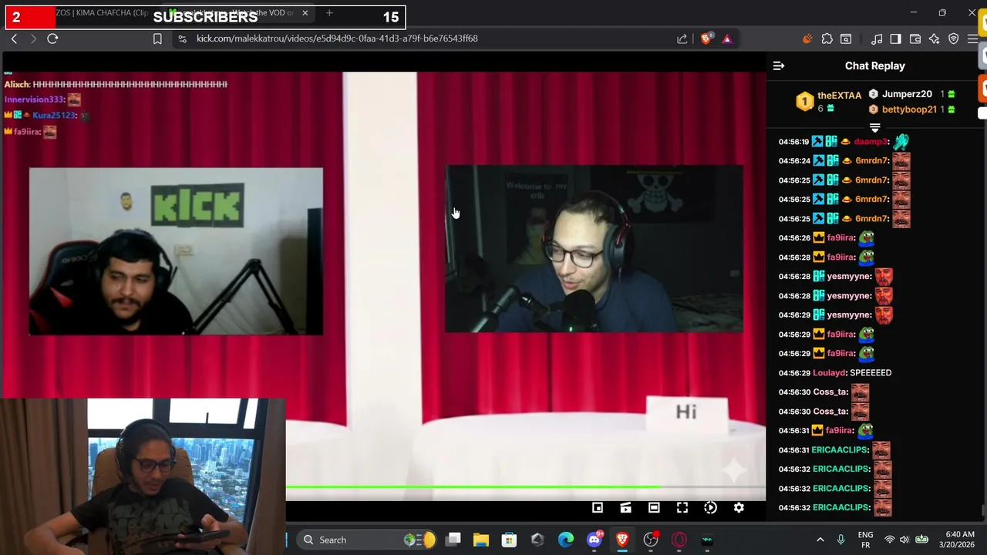The height and width of the screenshot is (555, 987).
Task: Open the browser hamburger main menu
Action: [973, 39]
